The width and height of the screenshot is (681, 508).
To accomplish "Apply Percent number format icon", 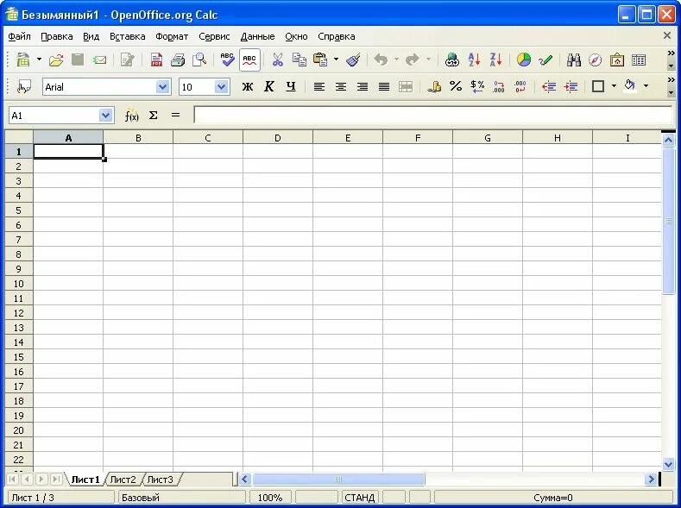I will click(456, 86).
